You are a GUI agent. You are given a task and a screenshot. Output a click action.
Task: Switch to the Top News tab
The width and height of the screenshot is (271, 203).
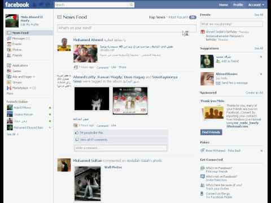point(157,17)
